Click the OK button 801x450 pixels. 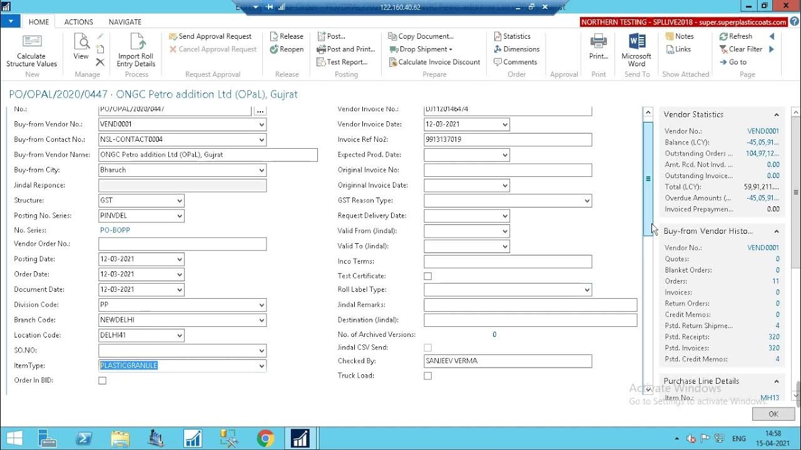click(x=773, y=414)
